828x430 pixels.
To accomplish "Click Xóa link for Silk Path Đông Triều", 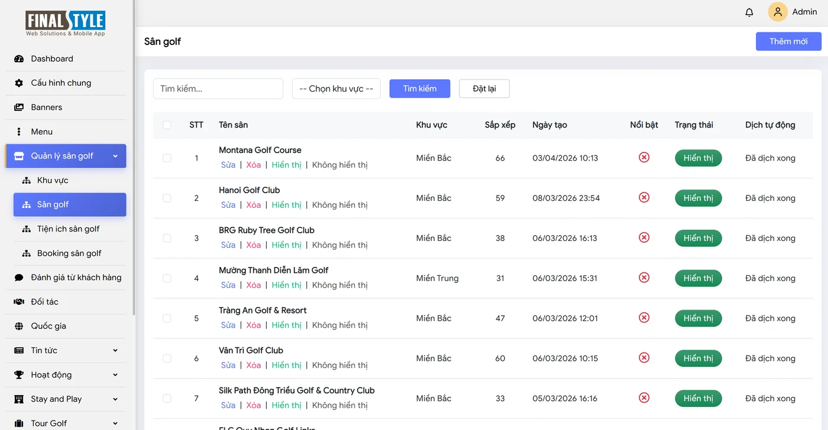I will click(254, 405).
